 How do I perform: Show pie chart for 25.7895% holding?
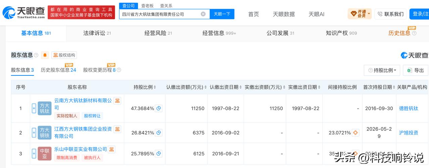(159, 154)
